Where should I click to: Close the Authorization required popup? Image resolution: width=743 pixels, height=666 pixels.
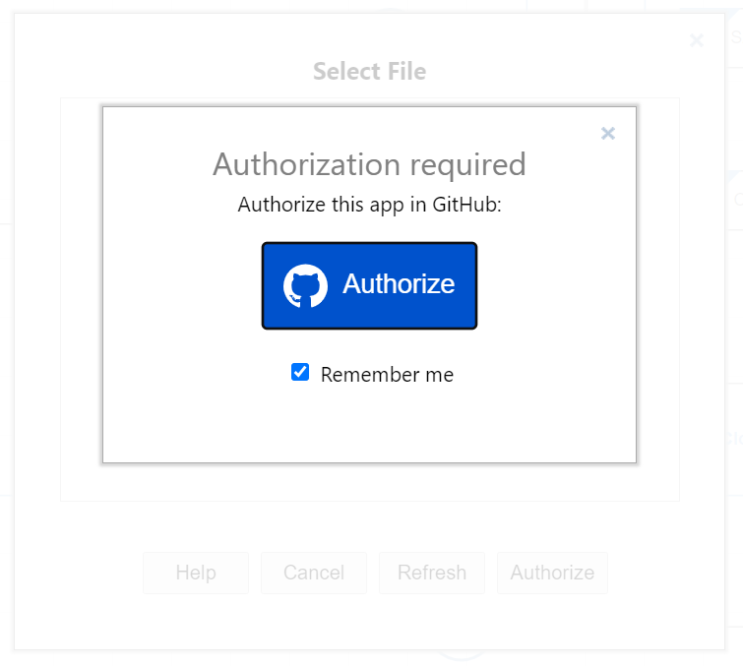tap(608, 134)
